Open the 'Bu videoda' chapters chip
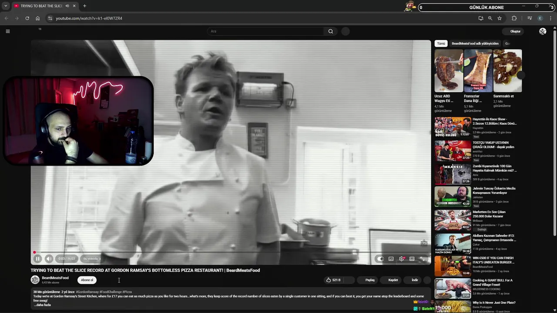 91,259
